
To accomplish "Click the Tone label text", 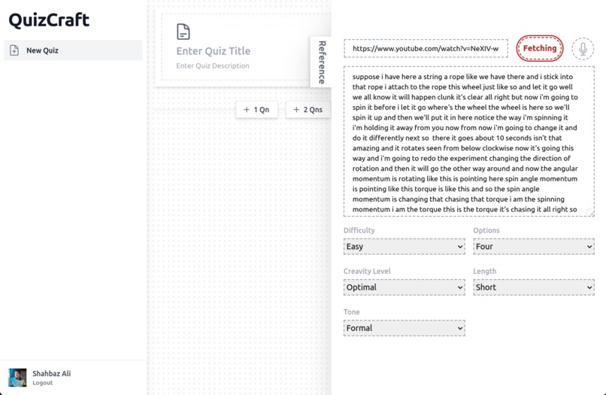I will 352,311.
